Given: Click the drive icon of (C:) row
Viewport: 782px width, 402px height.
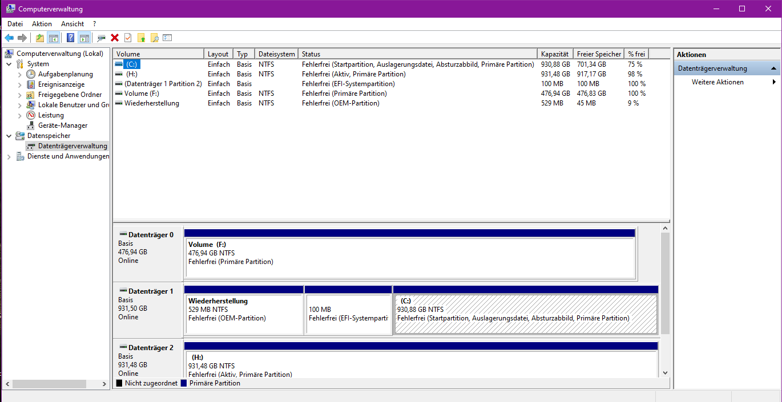Looking at the screenshot, I should tap(119, 64).
